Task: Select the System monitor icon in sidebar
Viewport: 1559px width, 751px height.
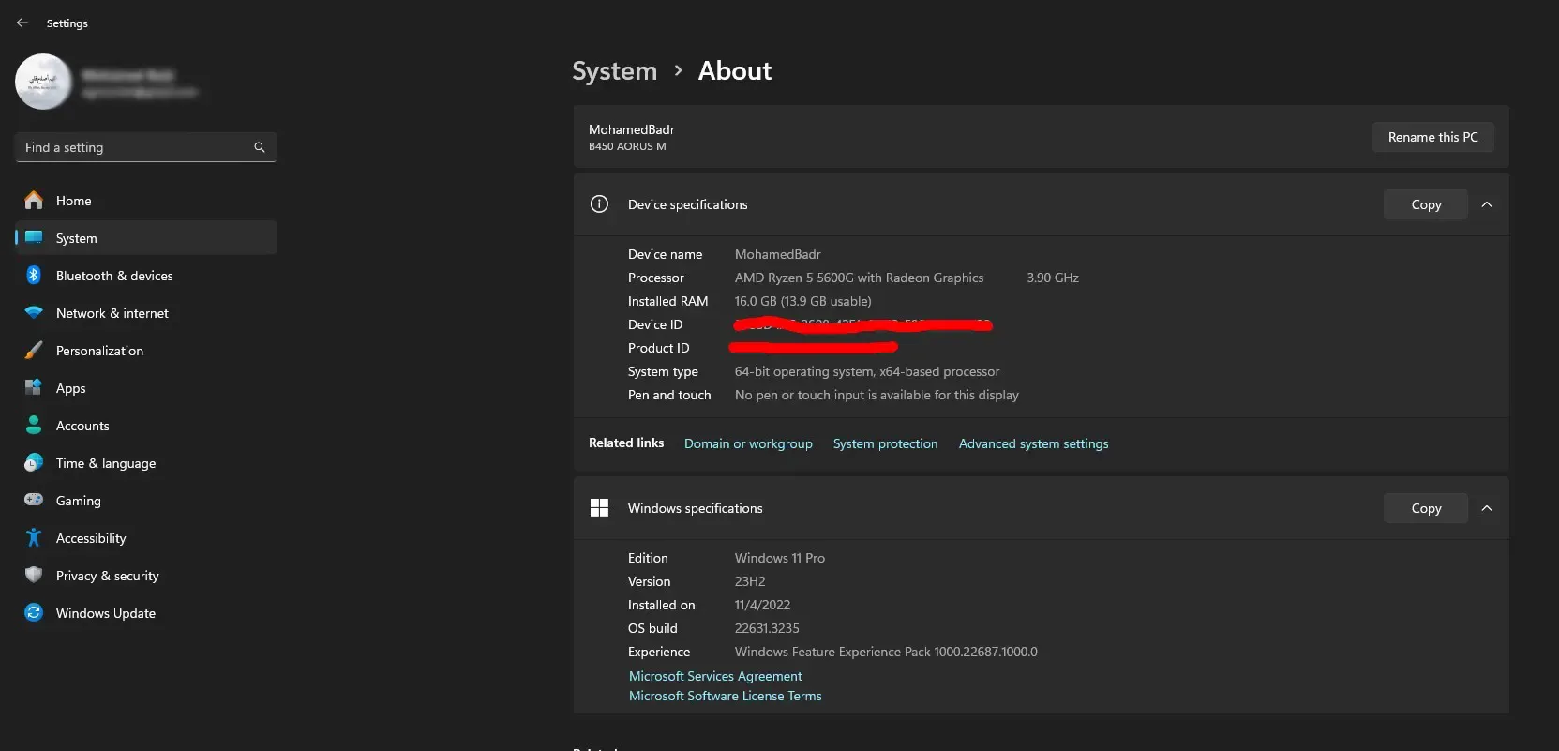Action: pos(34,237)
